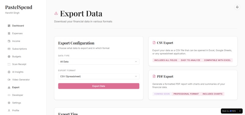Click the Made by text in the badge
The image size is (245, 115).
(225, 111)
